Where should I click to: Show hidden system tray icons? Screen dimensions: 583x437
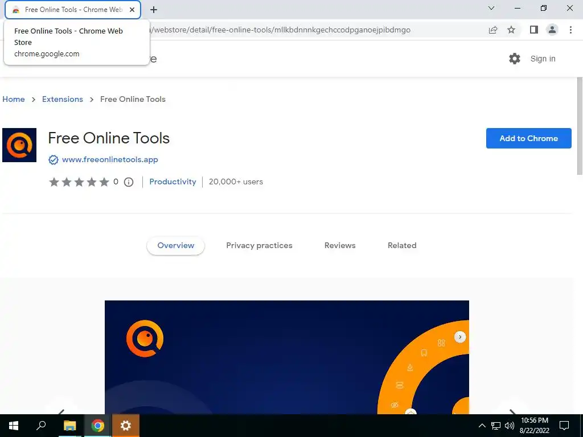click(482, 426)
